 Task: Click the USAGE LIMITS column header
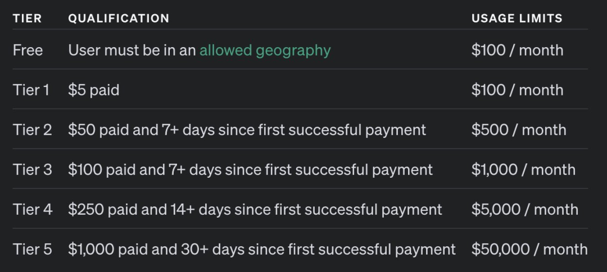[517, 19]
